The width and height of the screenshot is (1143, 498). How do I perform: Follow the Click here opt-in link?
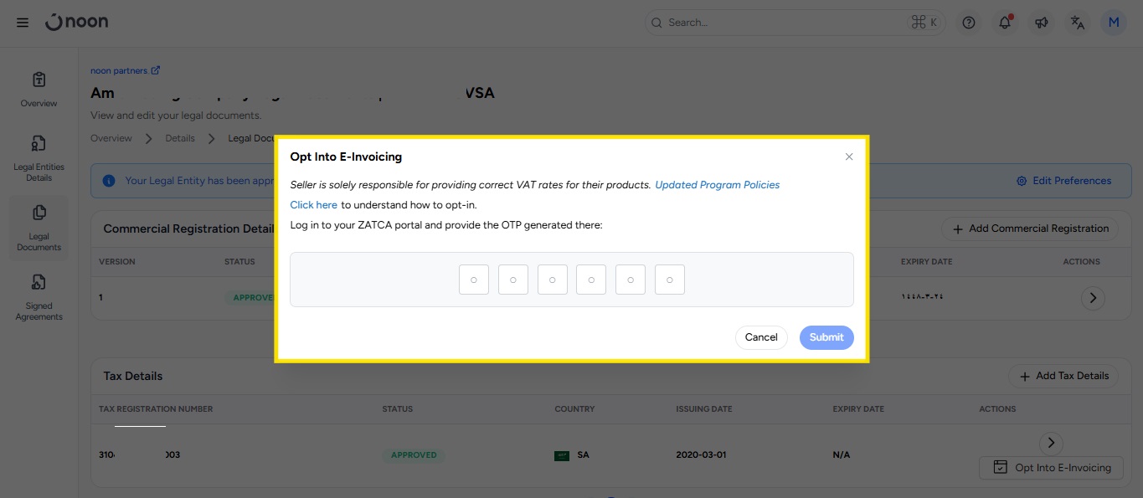[x=314, y=205]
